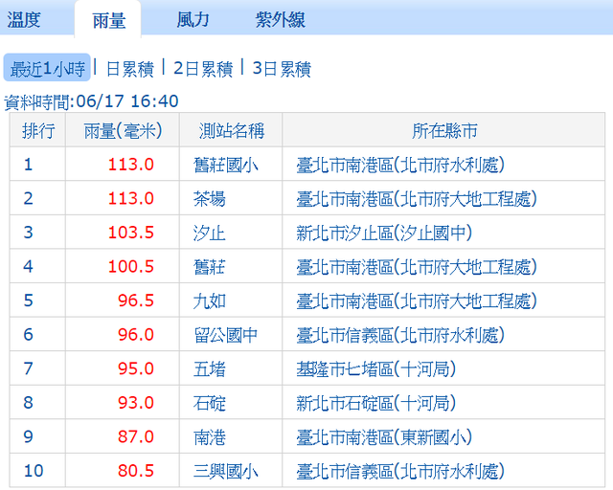
Task: Select the 雨量 tab
Action: [106, 19]
